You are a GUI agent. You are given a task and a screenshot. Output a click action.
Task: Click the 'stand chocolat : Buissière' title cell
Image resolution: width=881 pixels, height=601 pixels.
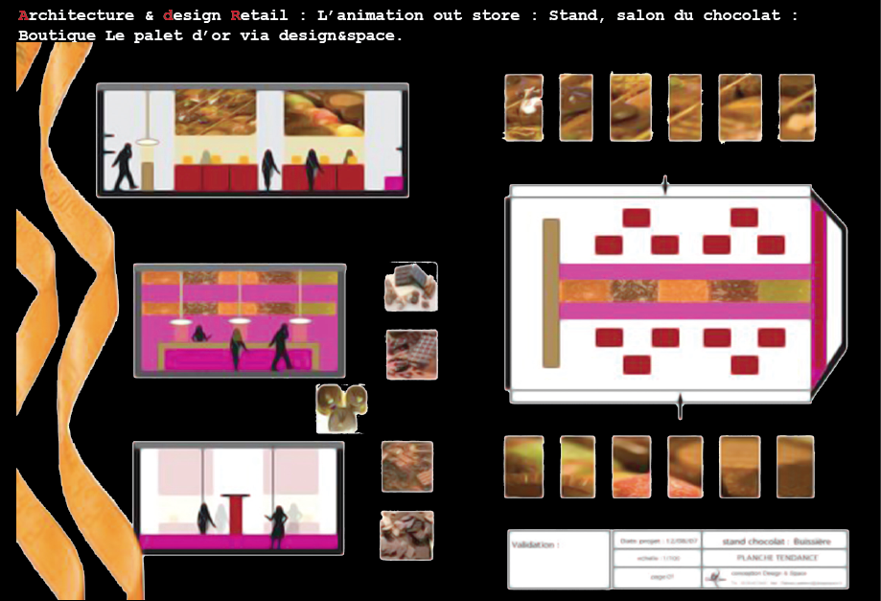click(775, 541)
